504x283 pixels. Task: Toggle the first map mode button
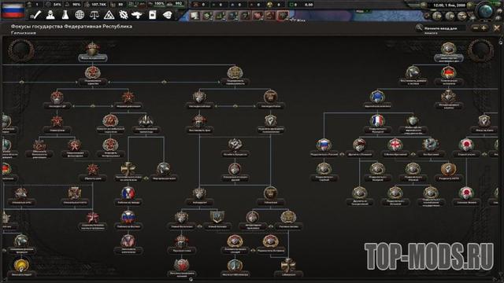click(x=195, y=15)
